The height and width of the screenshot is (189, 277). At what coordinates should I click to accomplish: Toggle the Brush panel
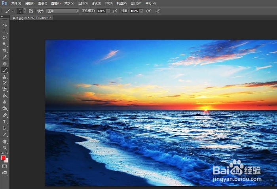(x=31, y=11)
